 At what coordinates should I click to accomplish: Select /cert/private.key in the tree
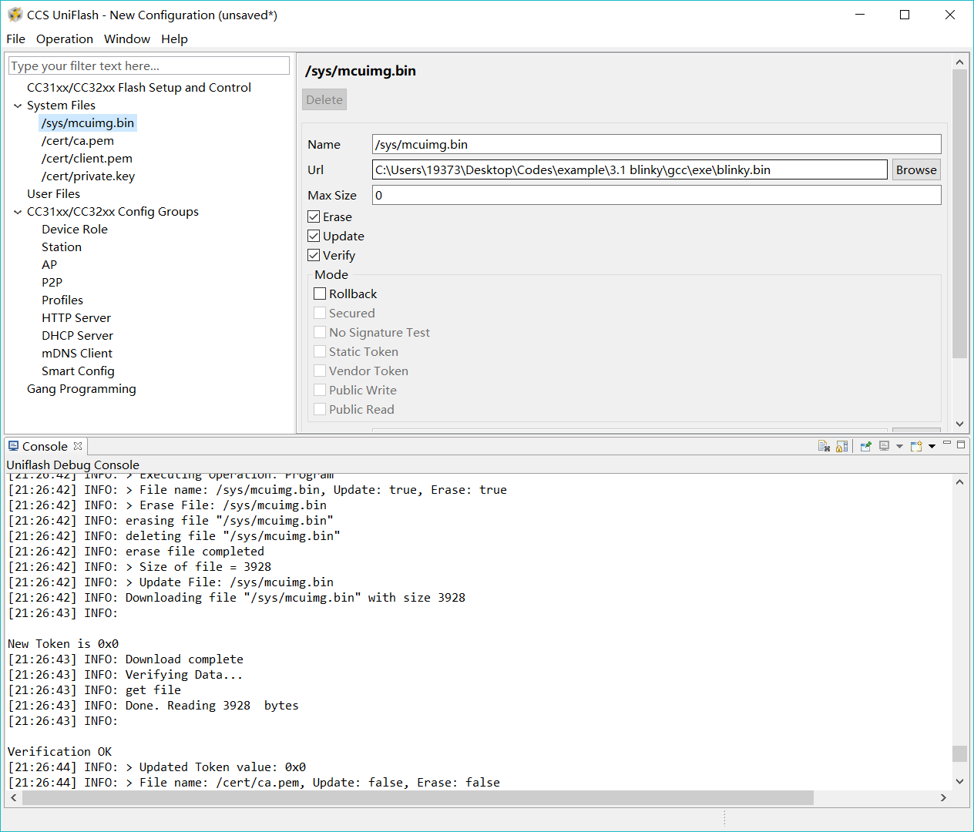[88, 176]
